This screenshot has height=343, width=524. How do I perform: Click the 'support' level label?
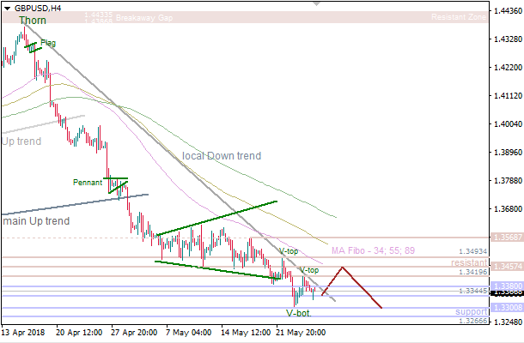tap(471, 311)
